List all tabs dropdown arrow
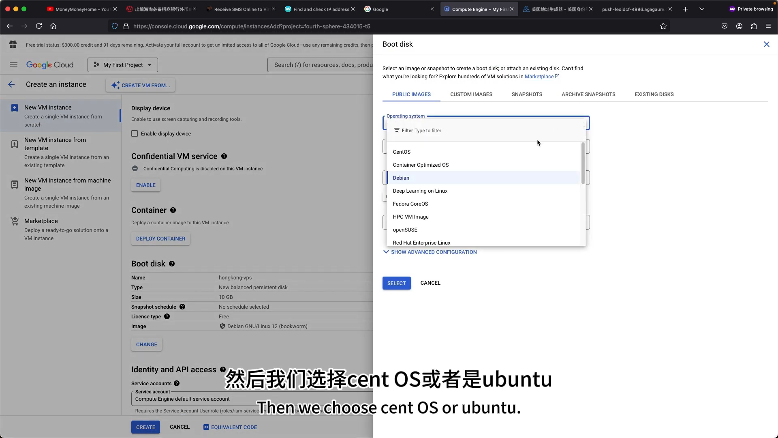Viewport: 778px width, 438px height. point(702,9)
